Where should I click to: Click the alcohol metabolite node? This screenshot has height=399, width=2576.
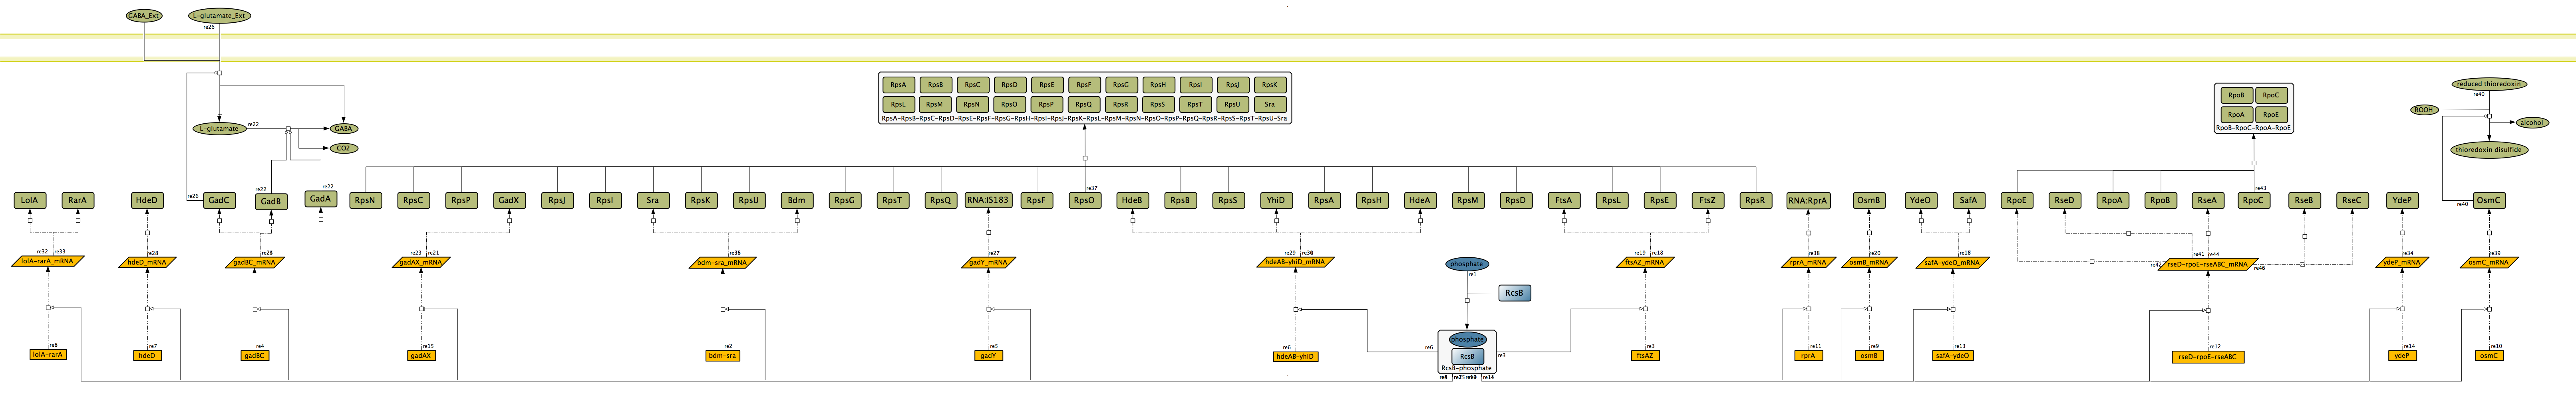pos(2532,123)
